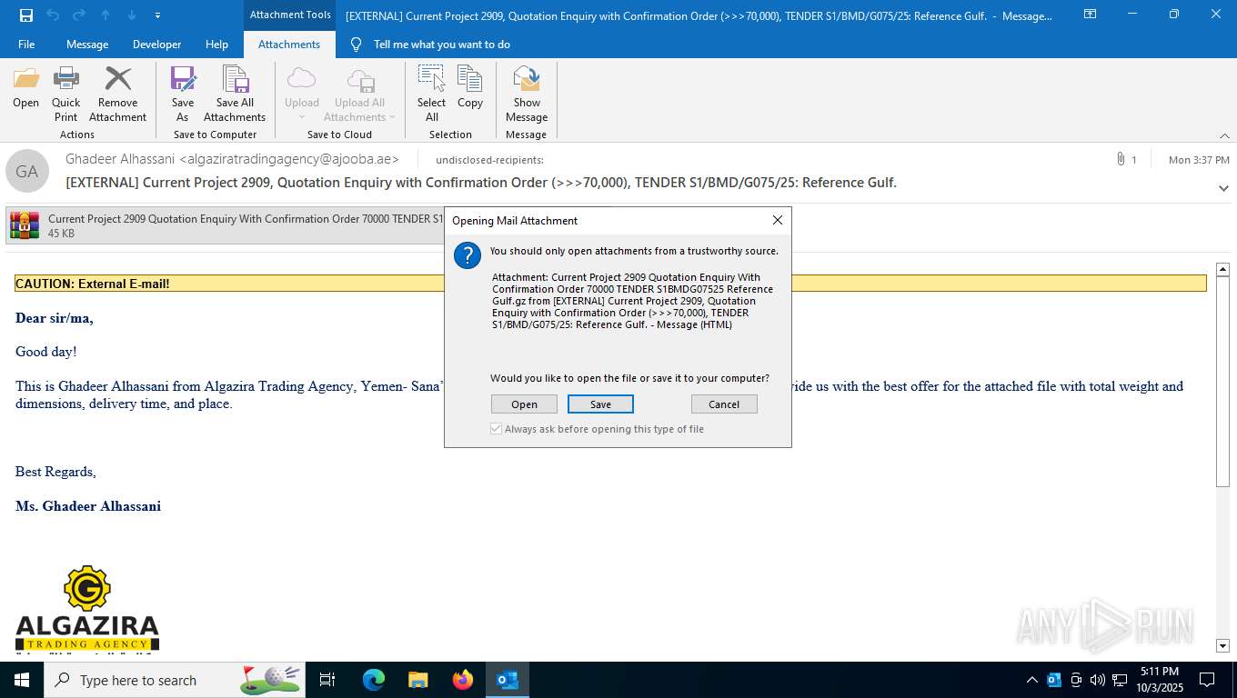Click Select All in Selection group
The image size is (1237, 698).
pyautogui.click(x=432, y=95)
